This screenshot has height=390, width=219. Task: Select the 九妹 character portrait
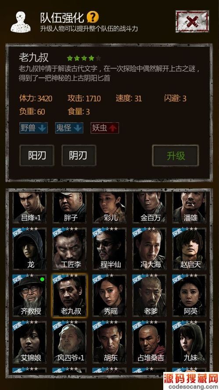point(190,342)
